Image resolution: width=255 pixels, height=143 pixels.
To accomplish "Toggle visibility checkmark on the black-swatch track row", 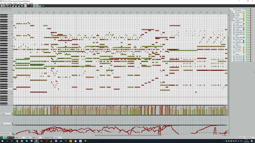I will tap(247, 29).
